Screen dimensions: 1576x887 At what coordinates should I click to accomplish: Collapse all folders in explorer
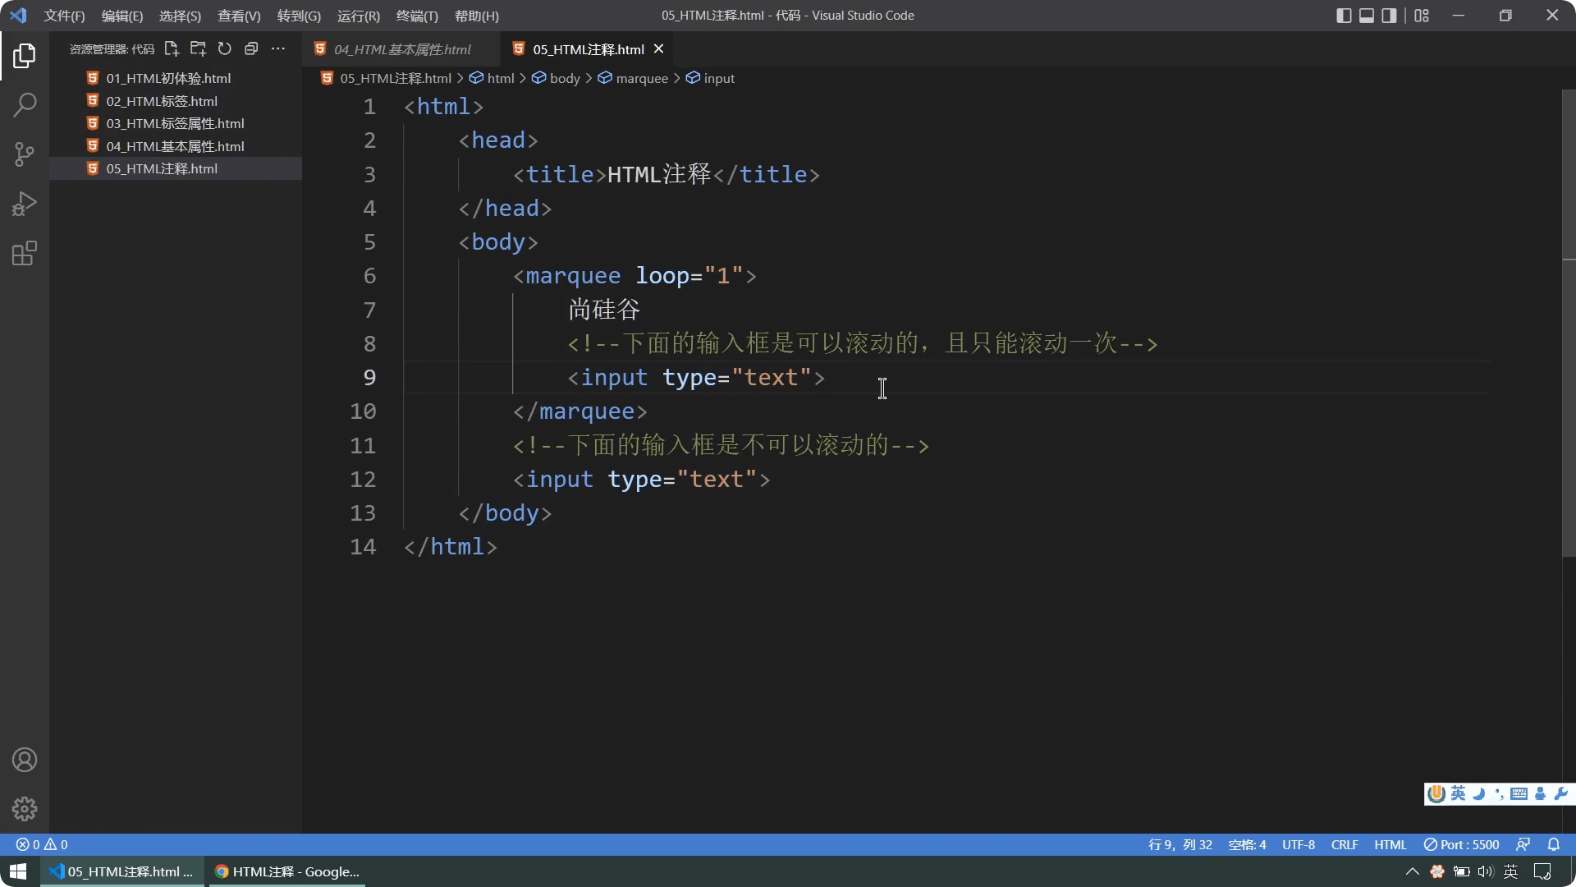tap(251, 49)
